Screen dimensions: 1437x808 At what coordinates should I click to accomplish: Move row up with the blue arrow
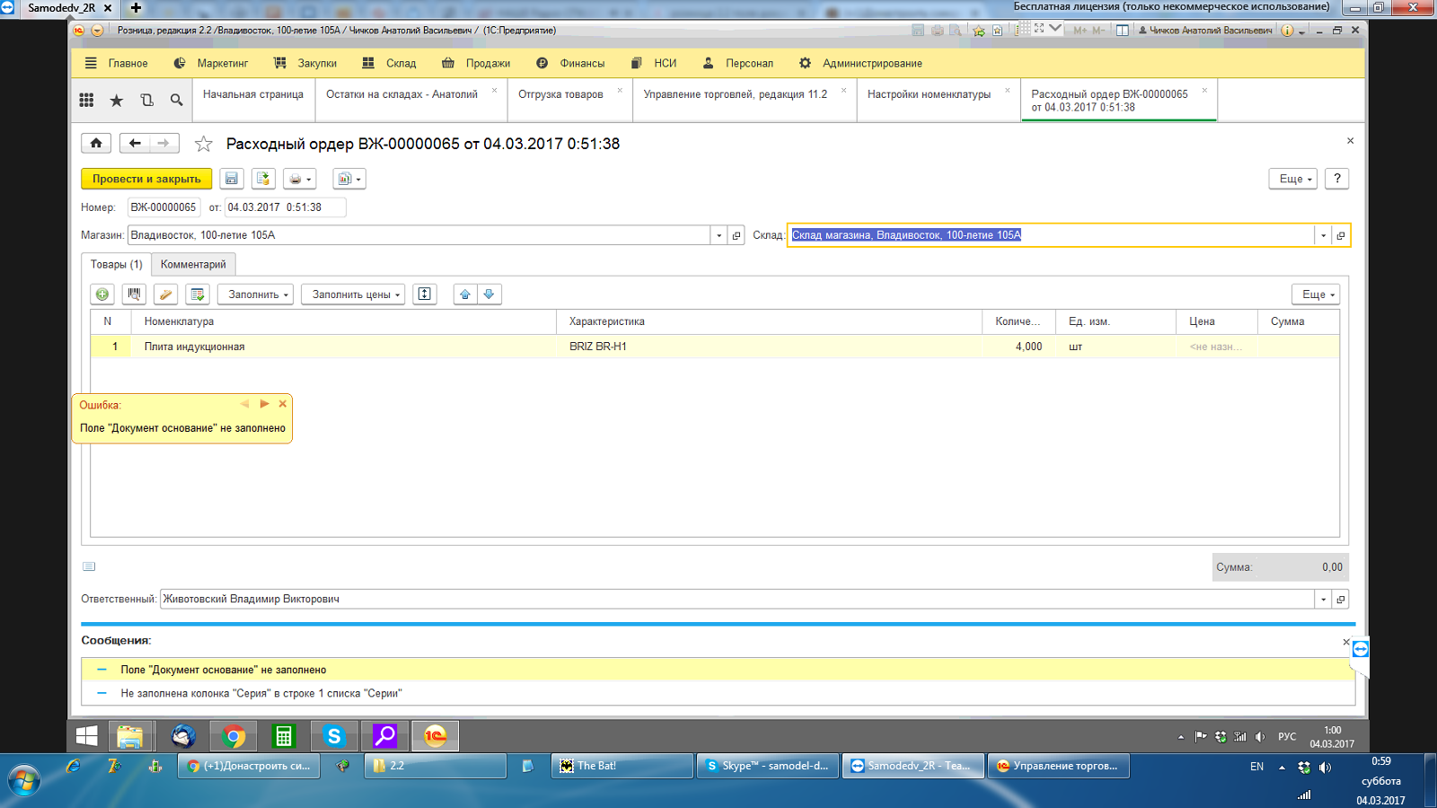[x=465, y=294]
